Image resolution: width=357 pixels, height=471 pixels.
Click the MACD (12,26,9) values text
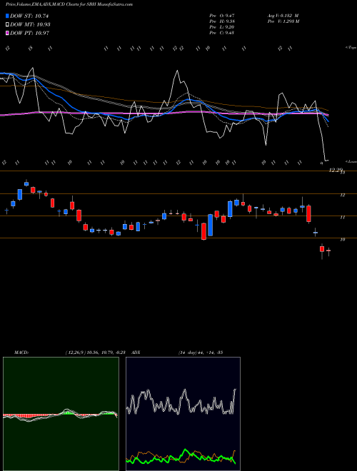97,353
